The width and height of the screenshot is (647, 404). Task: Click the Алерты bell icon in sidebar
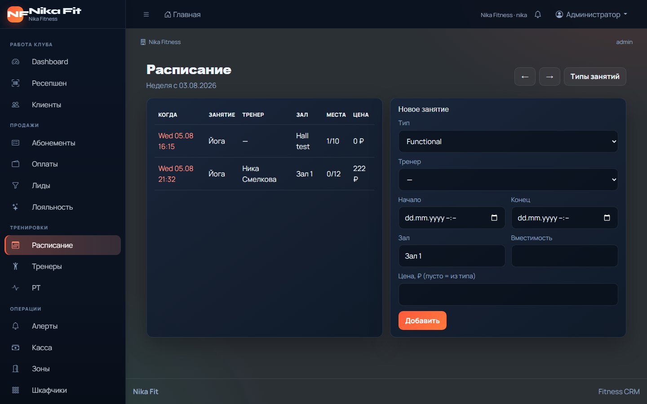point(15,326)
